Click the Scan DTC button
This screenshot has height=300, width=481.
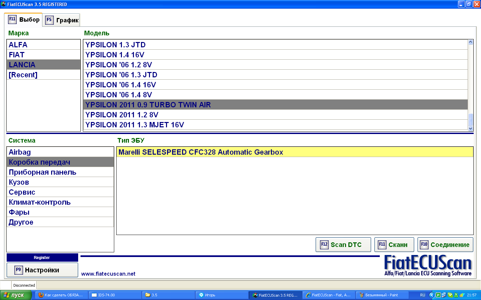[343, 245]
